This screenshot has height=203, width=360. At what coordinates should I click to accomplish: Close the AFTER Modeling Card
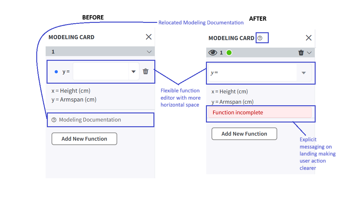click(308, 38)
